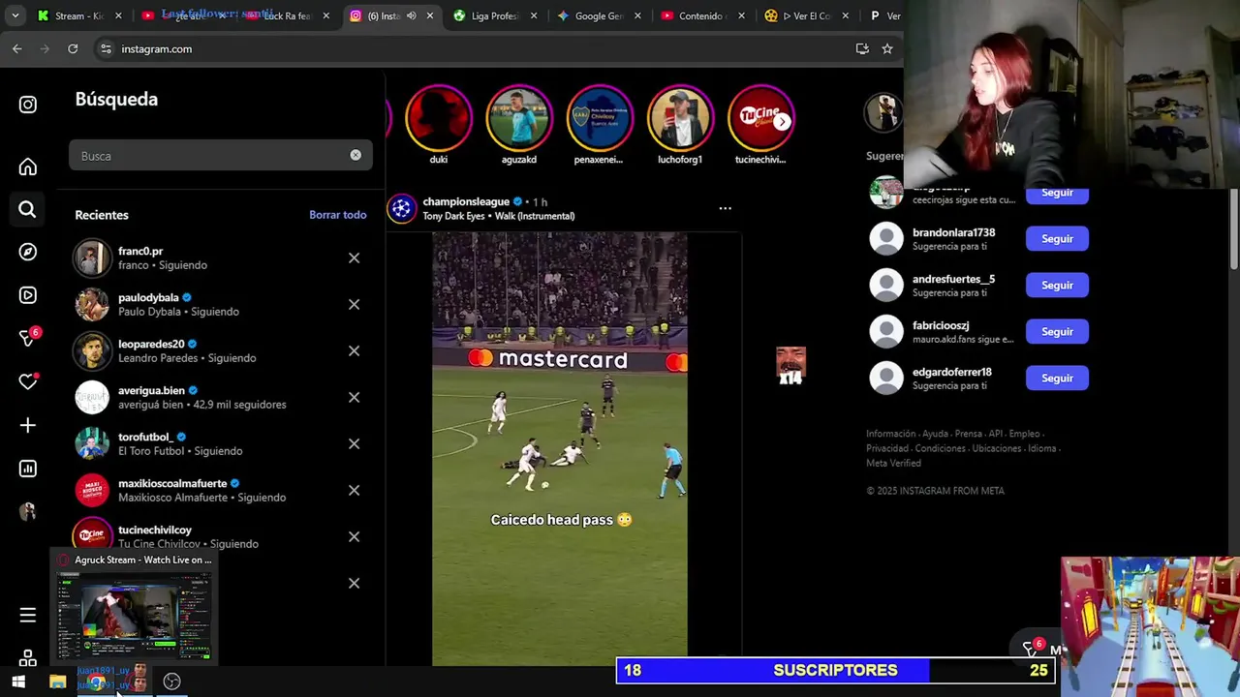Screen dimensions: 1240x697
Task: Remove torofutbol_ from recent searches
Action: (354, 444)
